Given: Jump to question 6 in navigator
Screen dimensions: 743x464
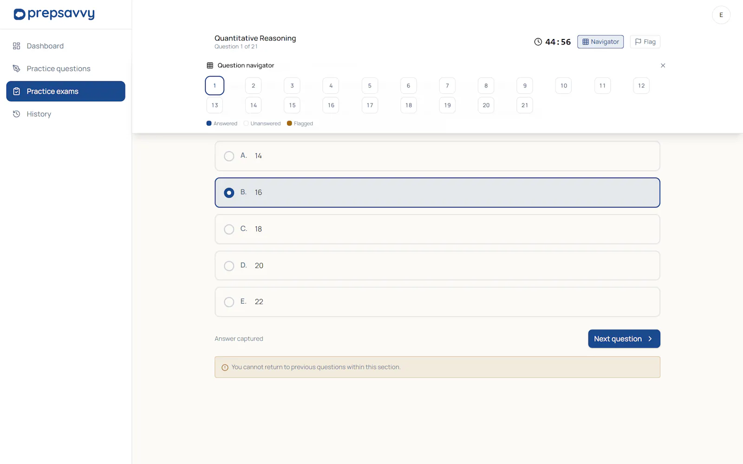Looking at the screenshot, I should point(408,85).
